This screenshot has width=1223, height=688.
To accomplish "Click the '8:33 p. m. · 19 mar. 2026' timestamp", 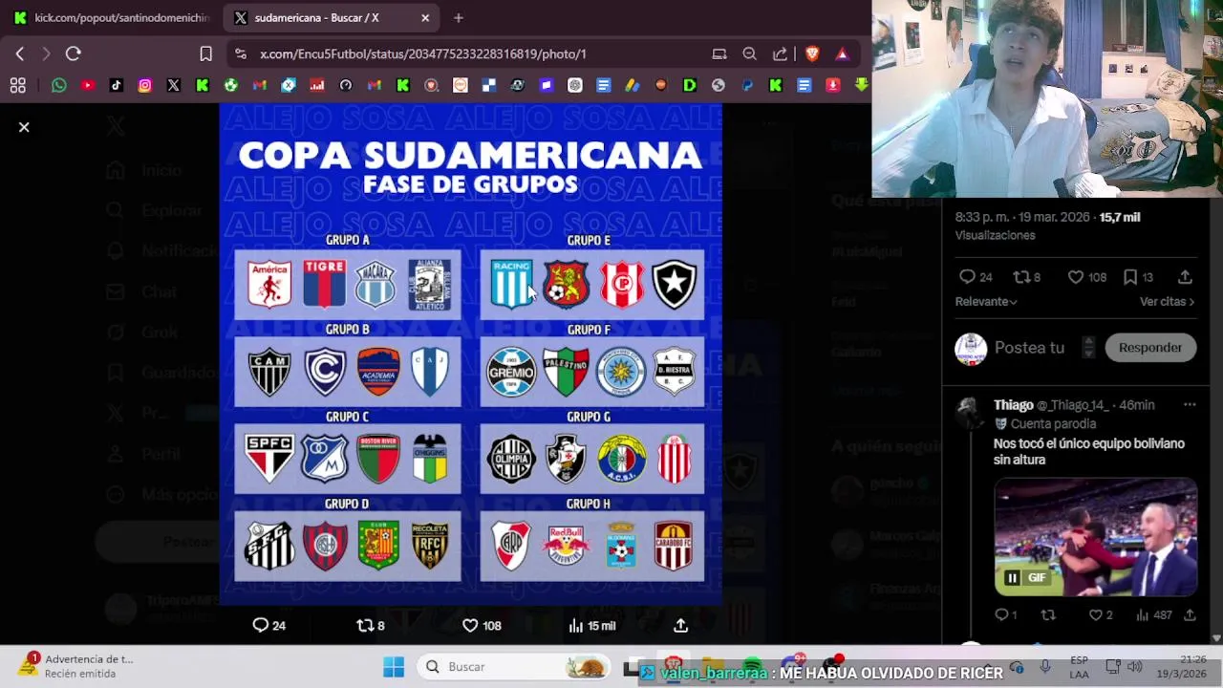I will pyautogui.click(x=1023, y=218).
